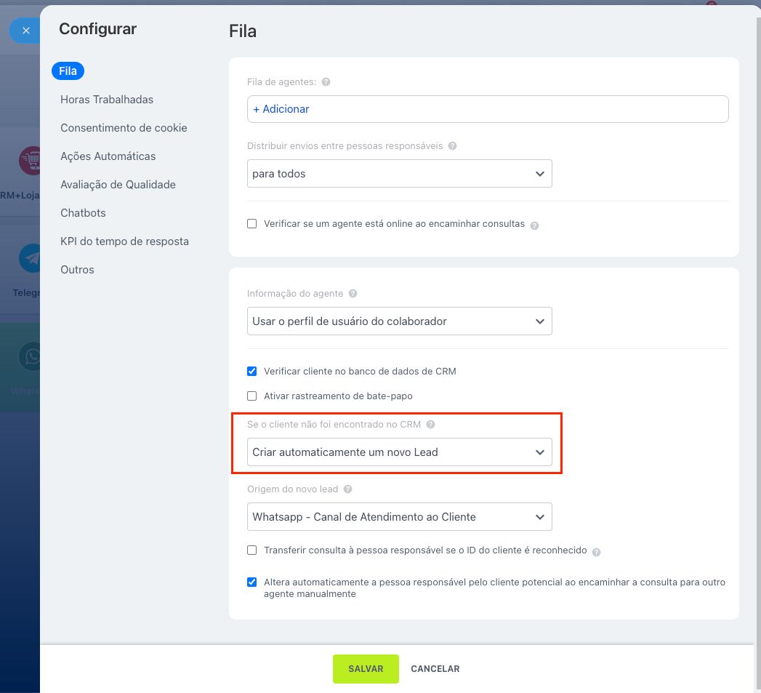The width and height of the screenshot is (761, 693).
Task: Close the settings panel with the X button
Action: (26, 31)
